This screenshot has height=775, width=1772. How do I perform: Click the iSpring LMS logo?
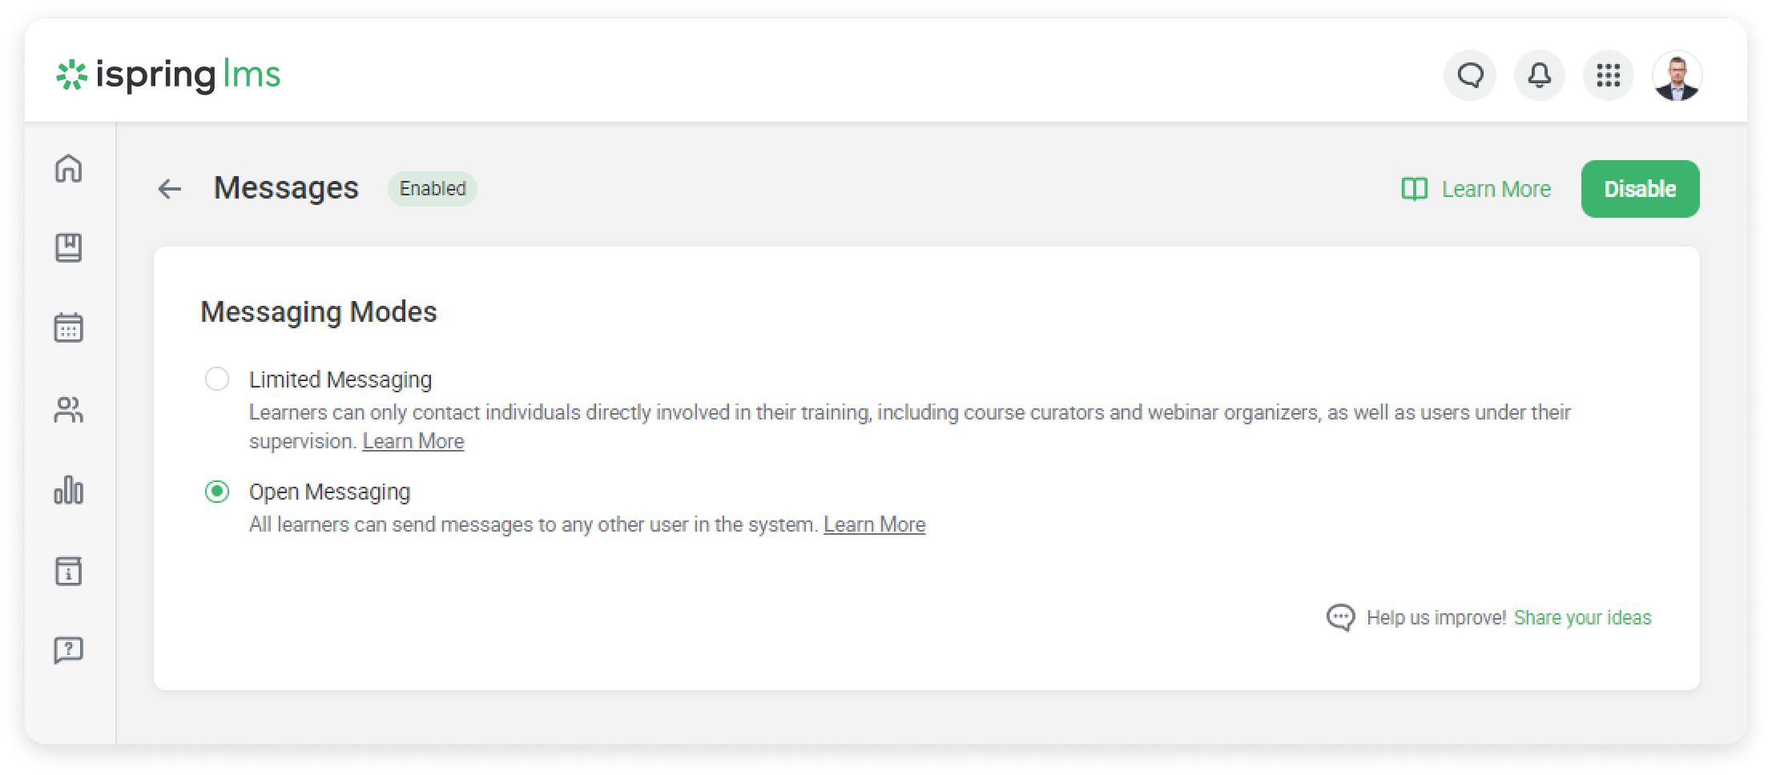pos(168,75)
